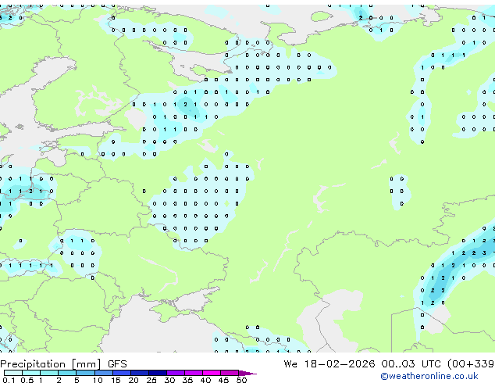
Task: Select the 35–40 mm violet legend swatch
Action: point(194,373)
